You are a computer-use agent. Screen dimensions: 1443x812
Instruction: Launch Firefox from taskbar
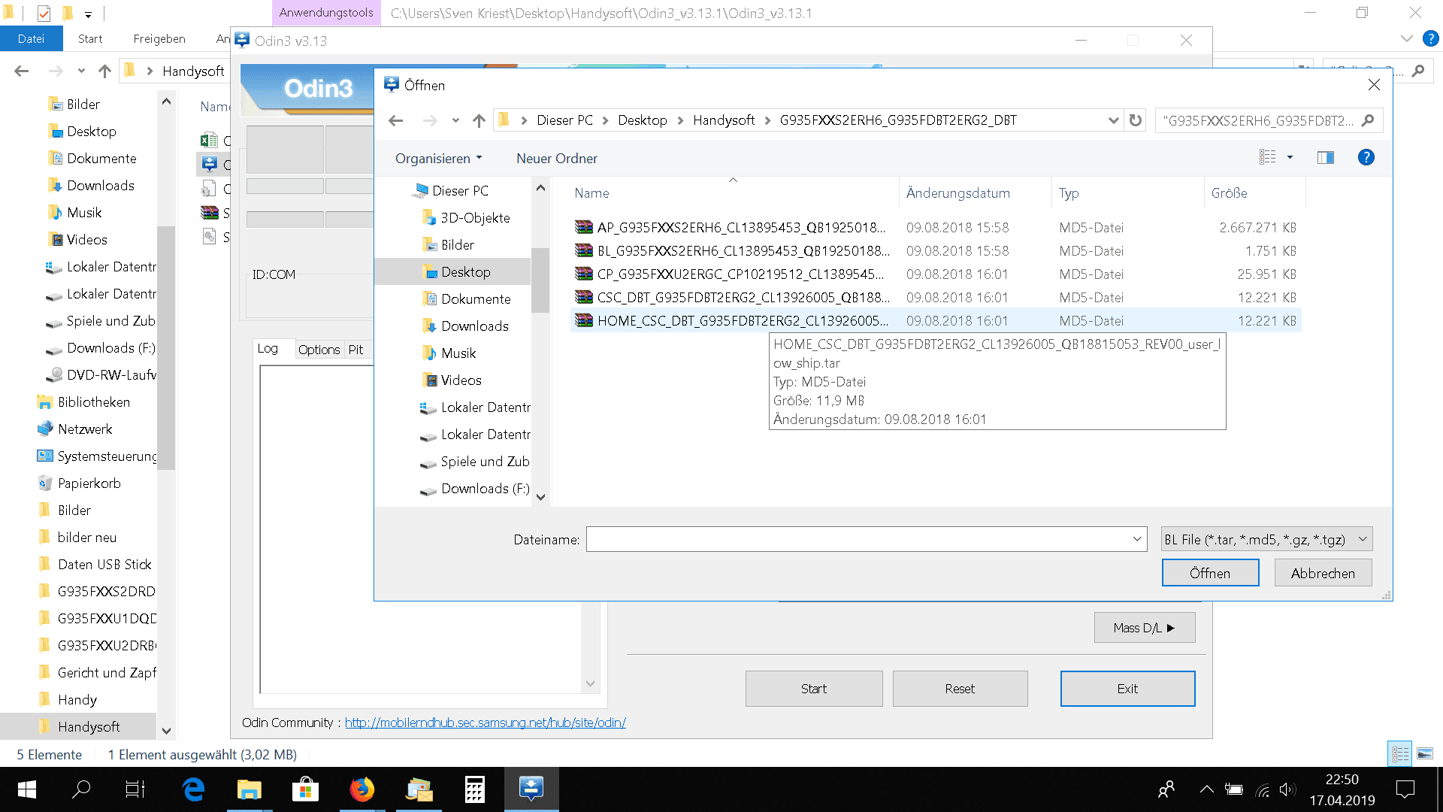(362, 789)
